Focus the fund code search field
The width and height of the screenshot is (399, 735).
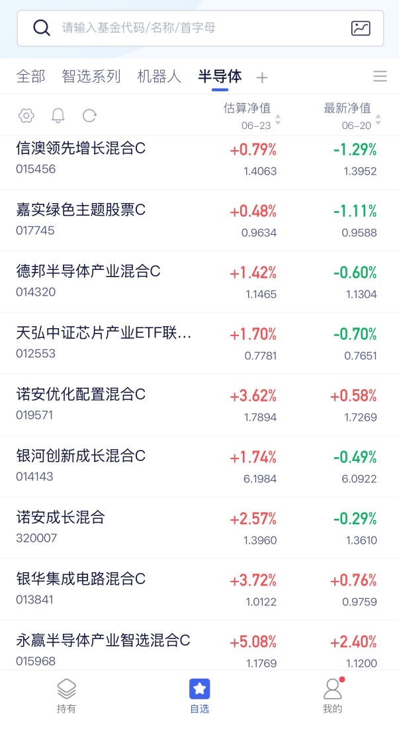click(x=200, y=28)
